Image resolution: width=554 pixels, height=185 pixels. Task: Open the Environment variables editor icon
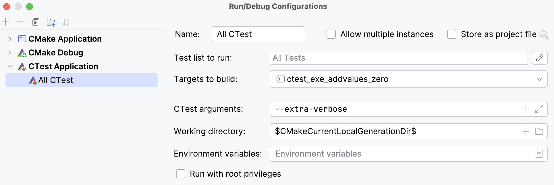pyautogui.click(x=539, y=154)
